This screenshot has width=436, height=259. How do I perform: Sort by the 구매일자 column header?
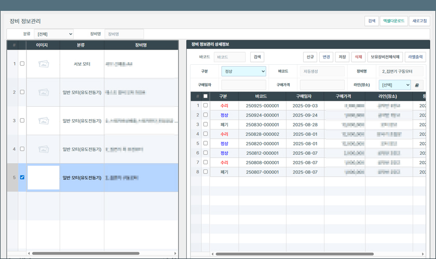coord(304,96)
